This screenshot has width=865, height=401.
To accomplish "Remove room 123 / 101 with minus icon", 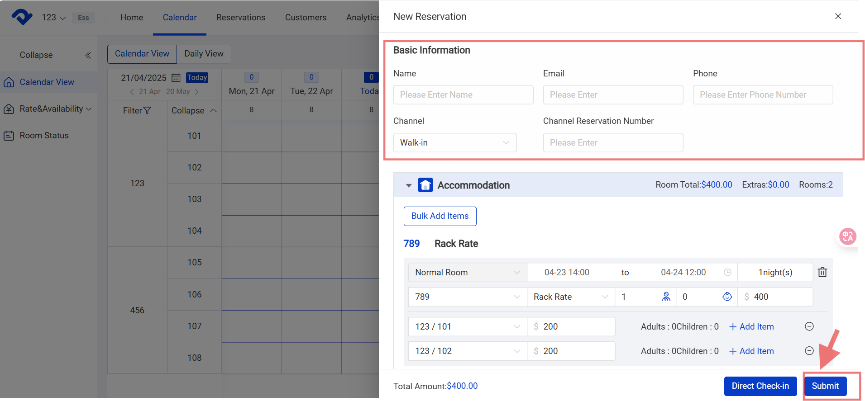I will tap(809, 326).
